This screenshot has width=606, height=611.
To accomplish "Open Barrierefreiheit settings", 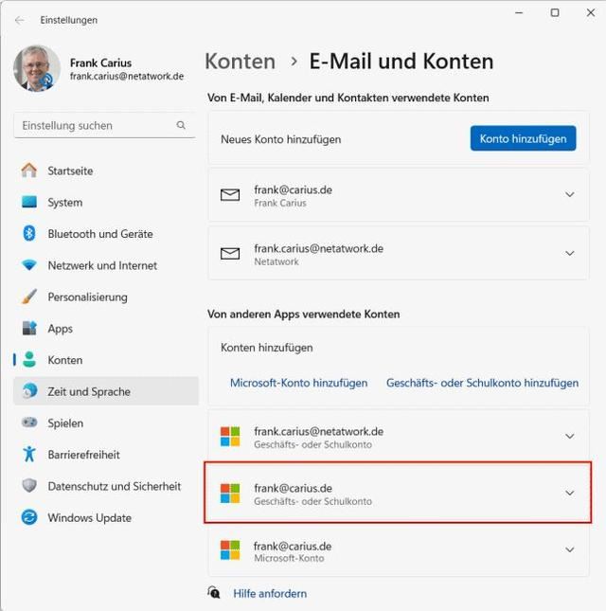I will click(x=83, y=455).
